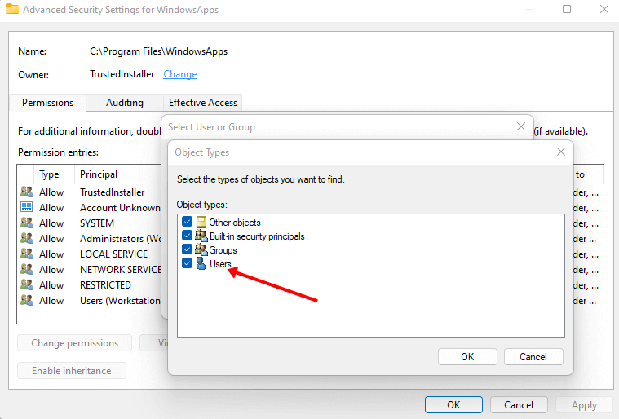This screenshot has width=619, height=419.
Task: Click the Built-in security principals icon
Action: (x=201, y=236)
